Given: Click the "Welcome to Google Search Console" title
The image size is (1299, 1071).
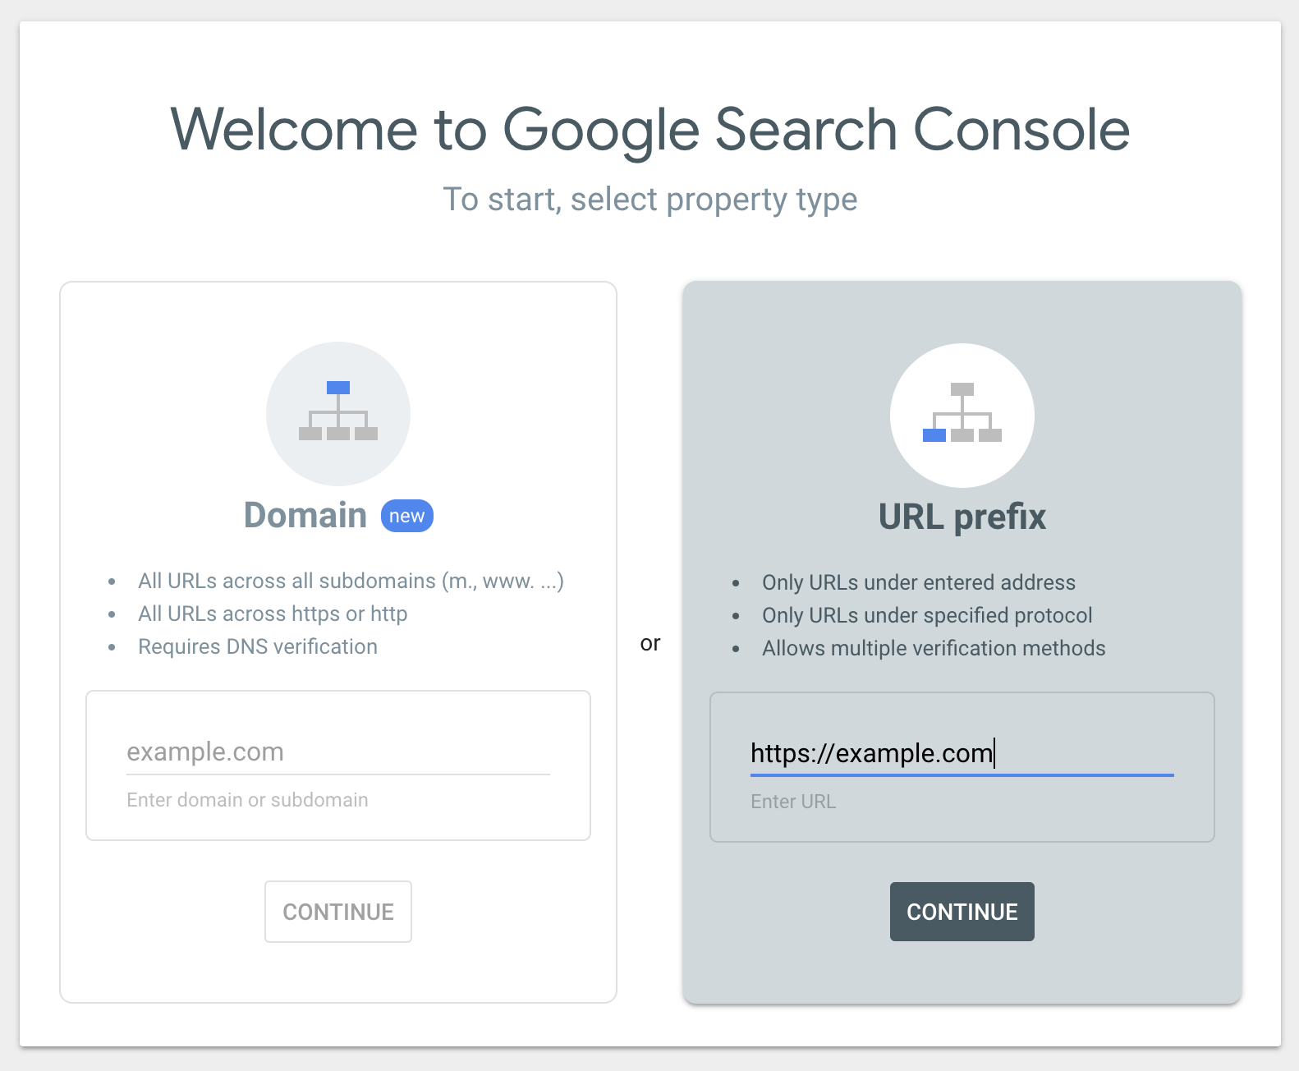Looking at the screenshot, I should coord(649,130).
